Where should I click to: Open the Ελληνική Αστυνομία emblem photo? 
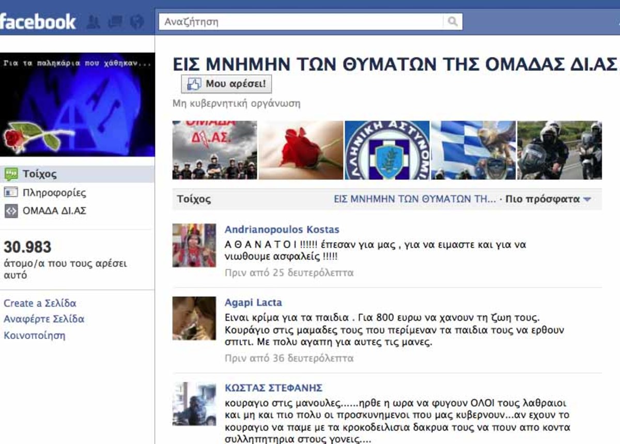click(x=387, y=150)
